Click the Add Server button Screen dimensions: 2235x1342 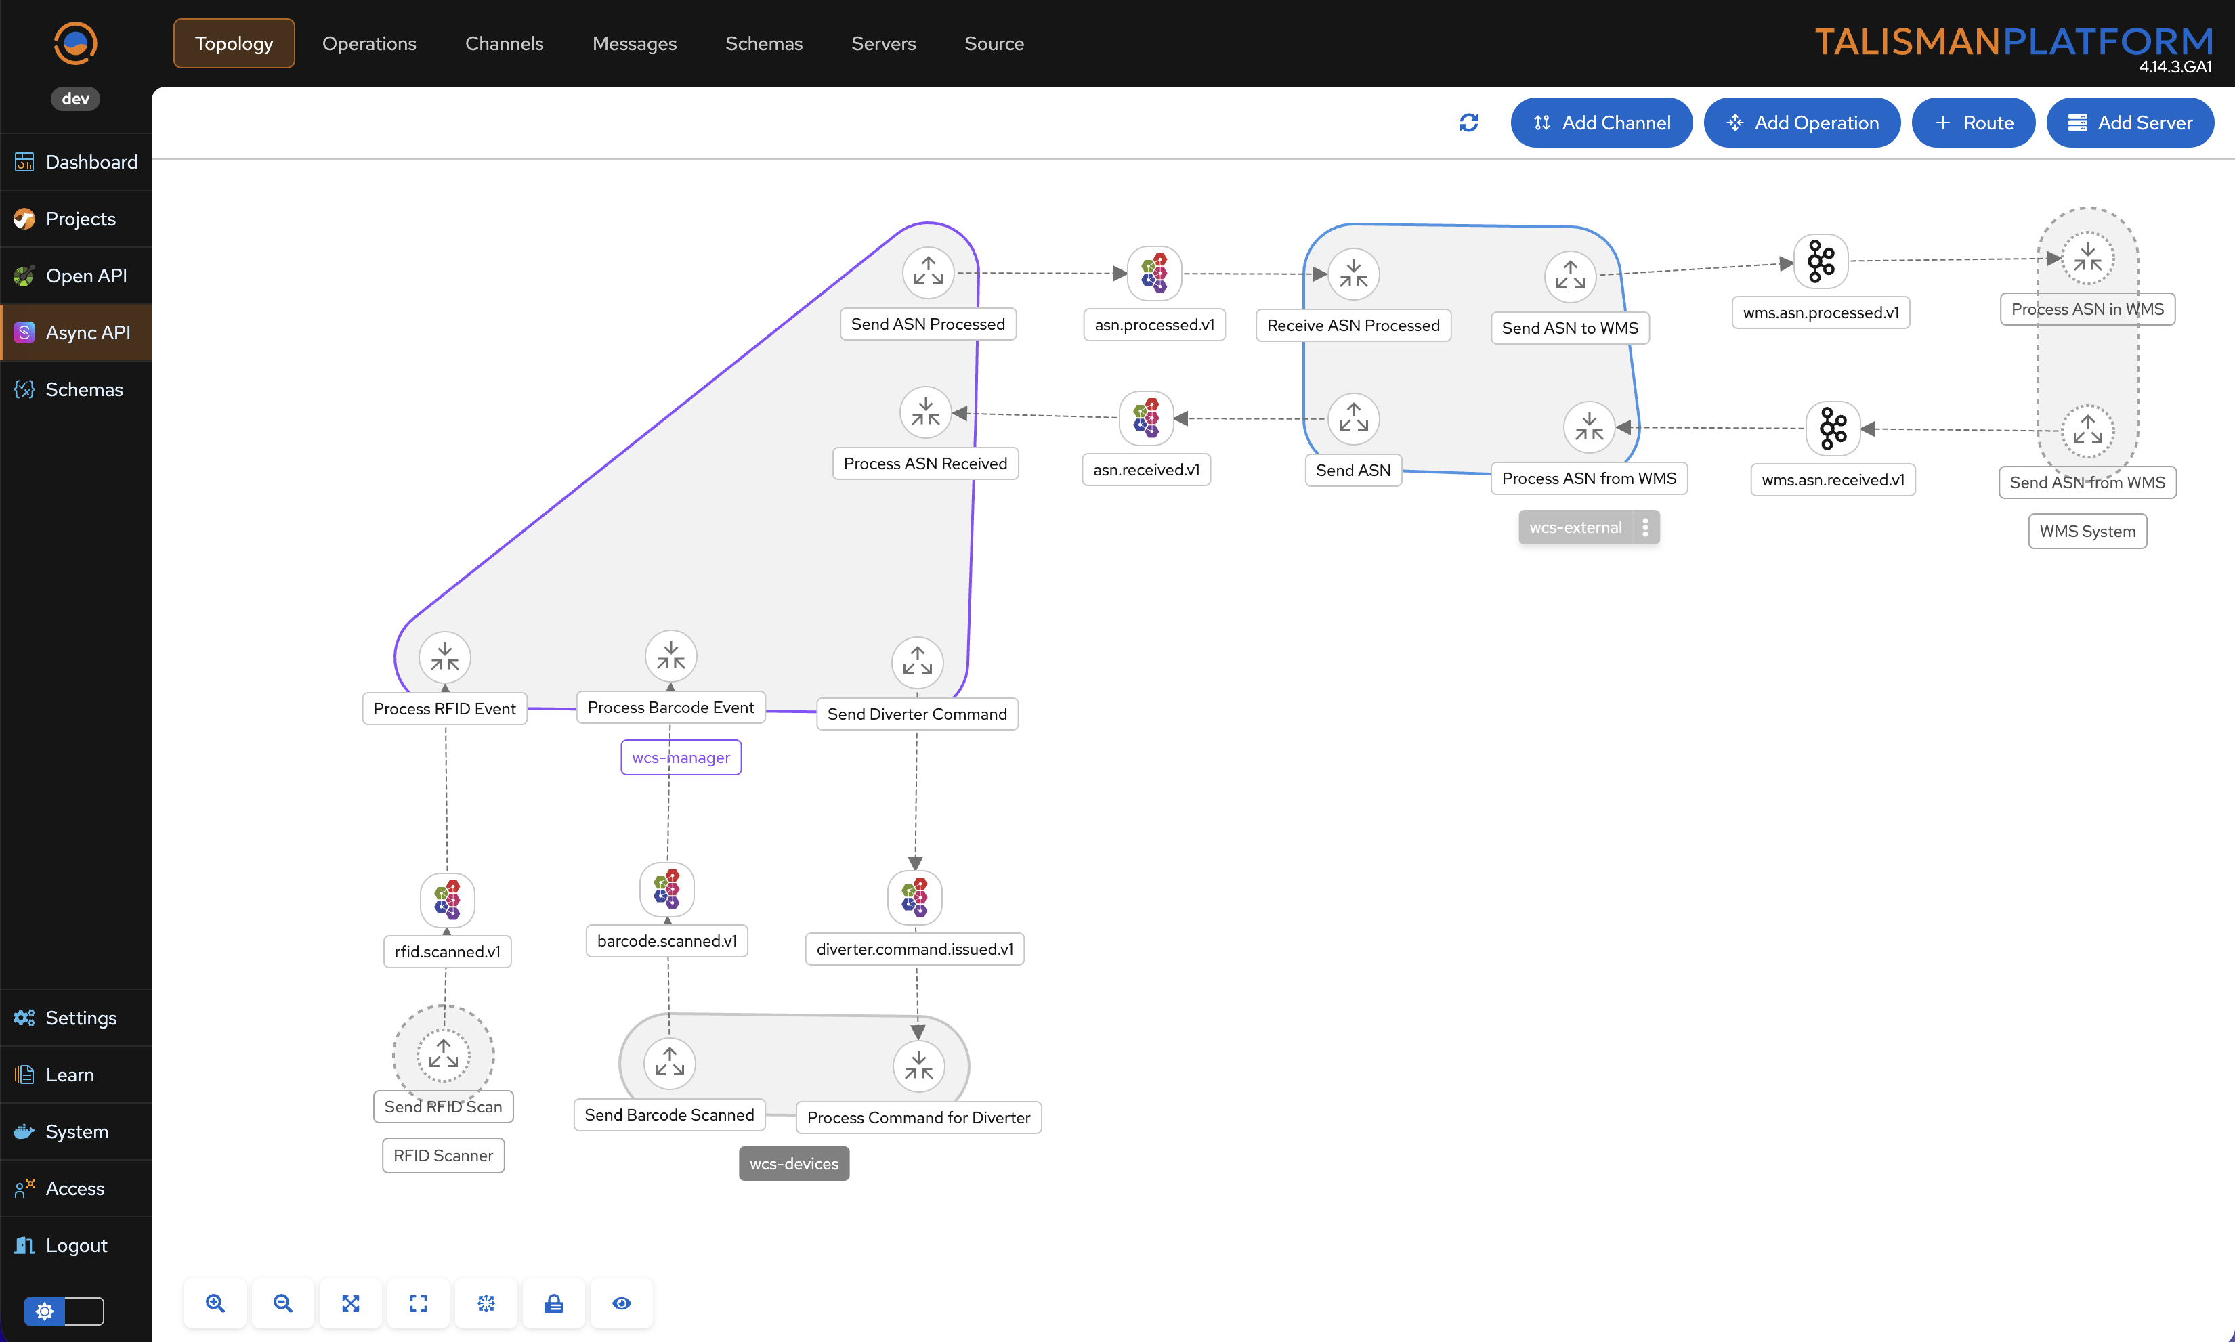[x=2129, y=122]
